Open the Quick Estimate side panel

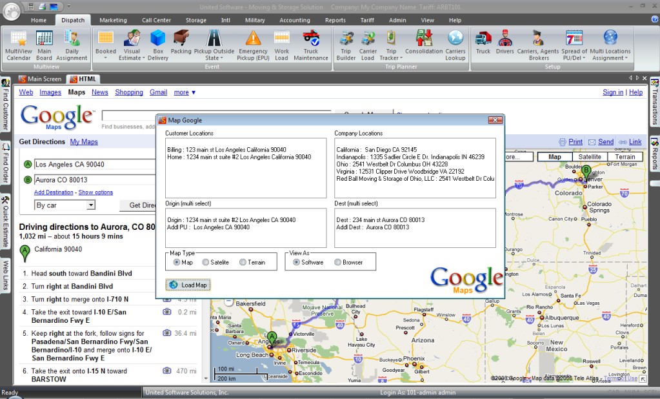[5, 222]
